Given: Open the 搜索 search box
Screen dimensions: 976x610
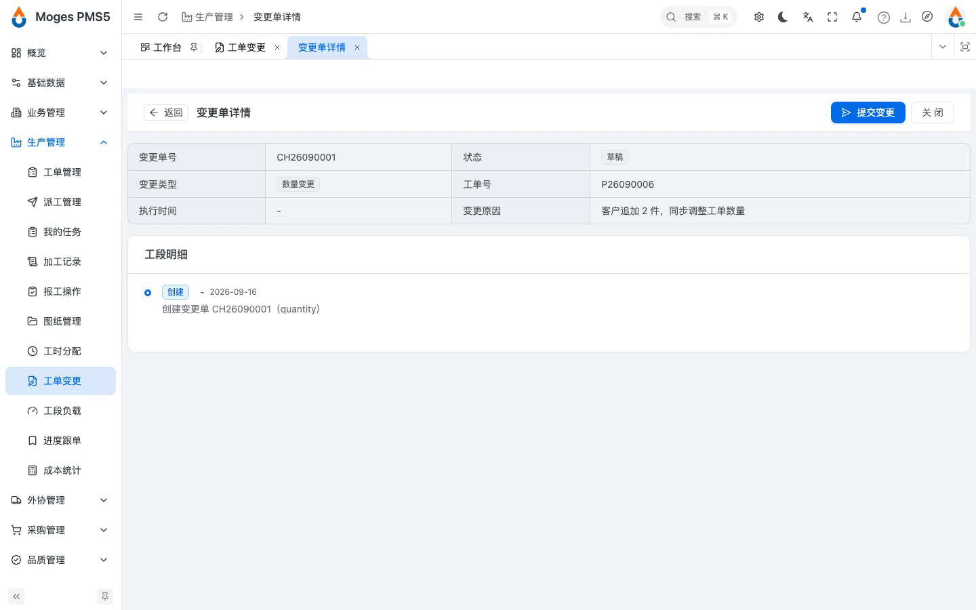Looking at the screenshot, I should pos(699,17).
